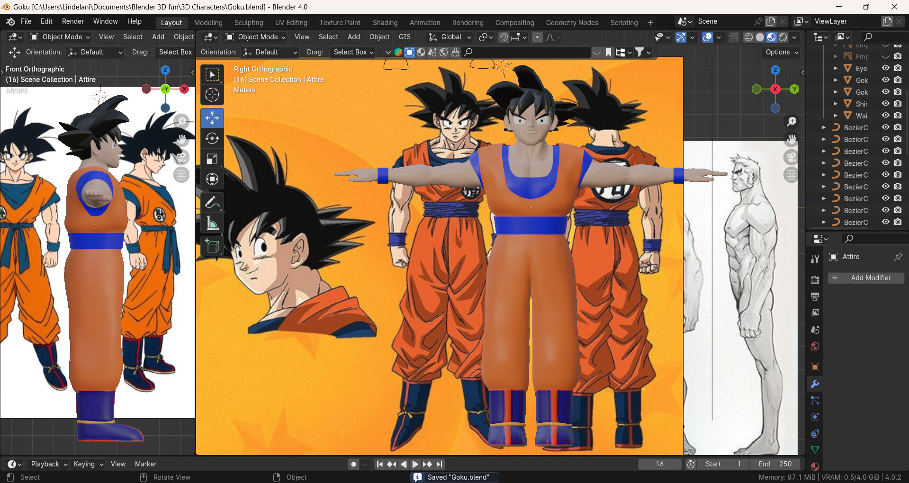Open the Render properties tab
The height and width of the screenshot is (483, 909).
(x=815, y=279)
